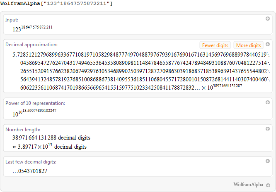Click the Number length pod heading
This screenshot has width=276, height=192.
[23, 130]
